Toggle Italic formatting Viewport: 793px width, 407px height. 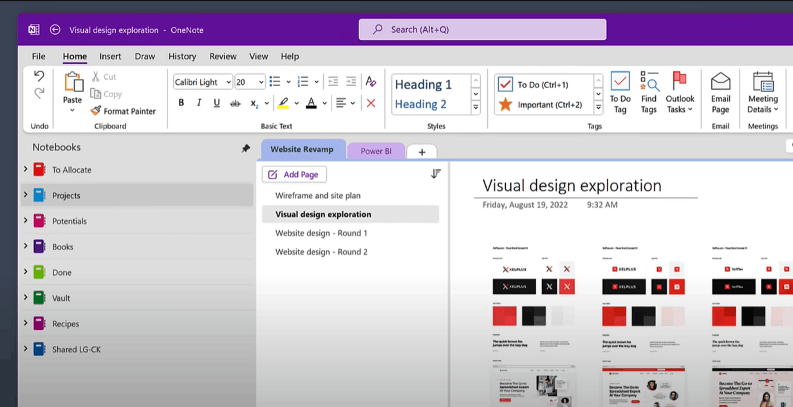pyautogui.click(x=199, y=103)
